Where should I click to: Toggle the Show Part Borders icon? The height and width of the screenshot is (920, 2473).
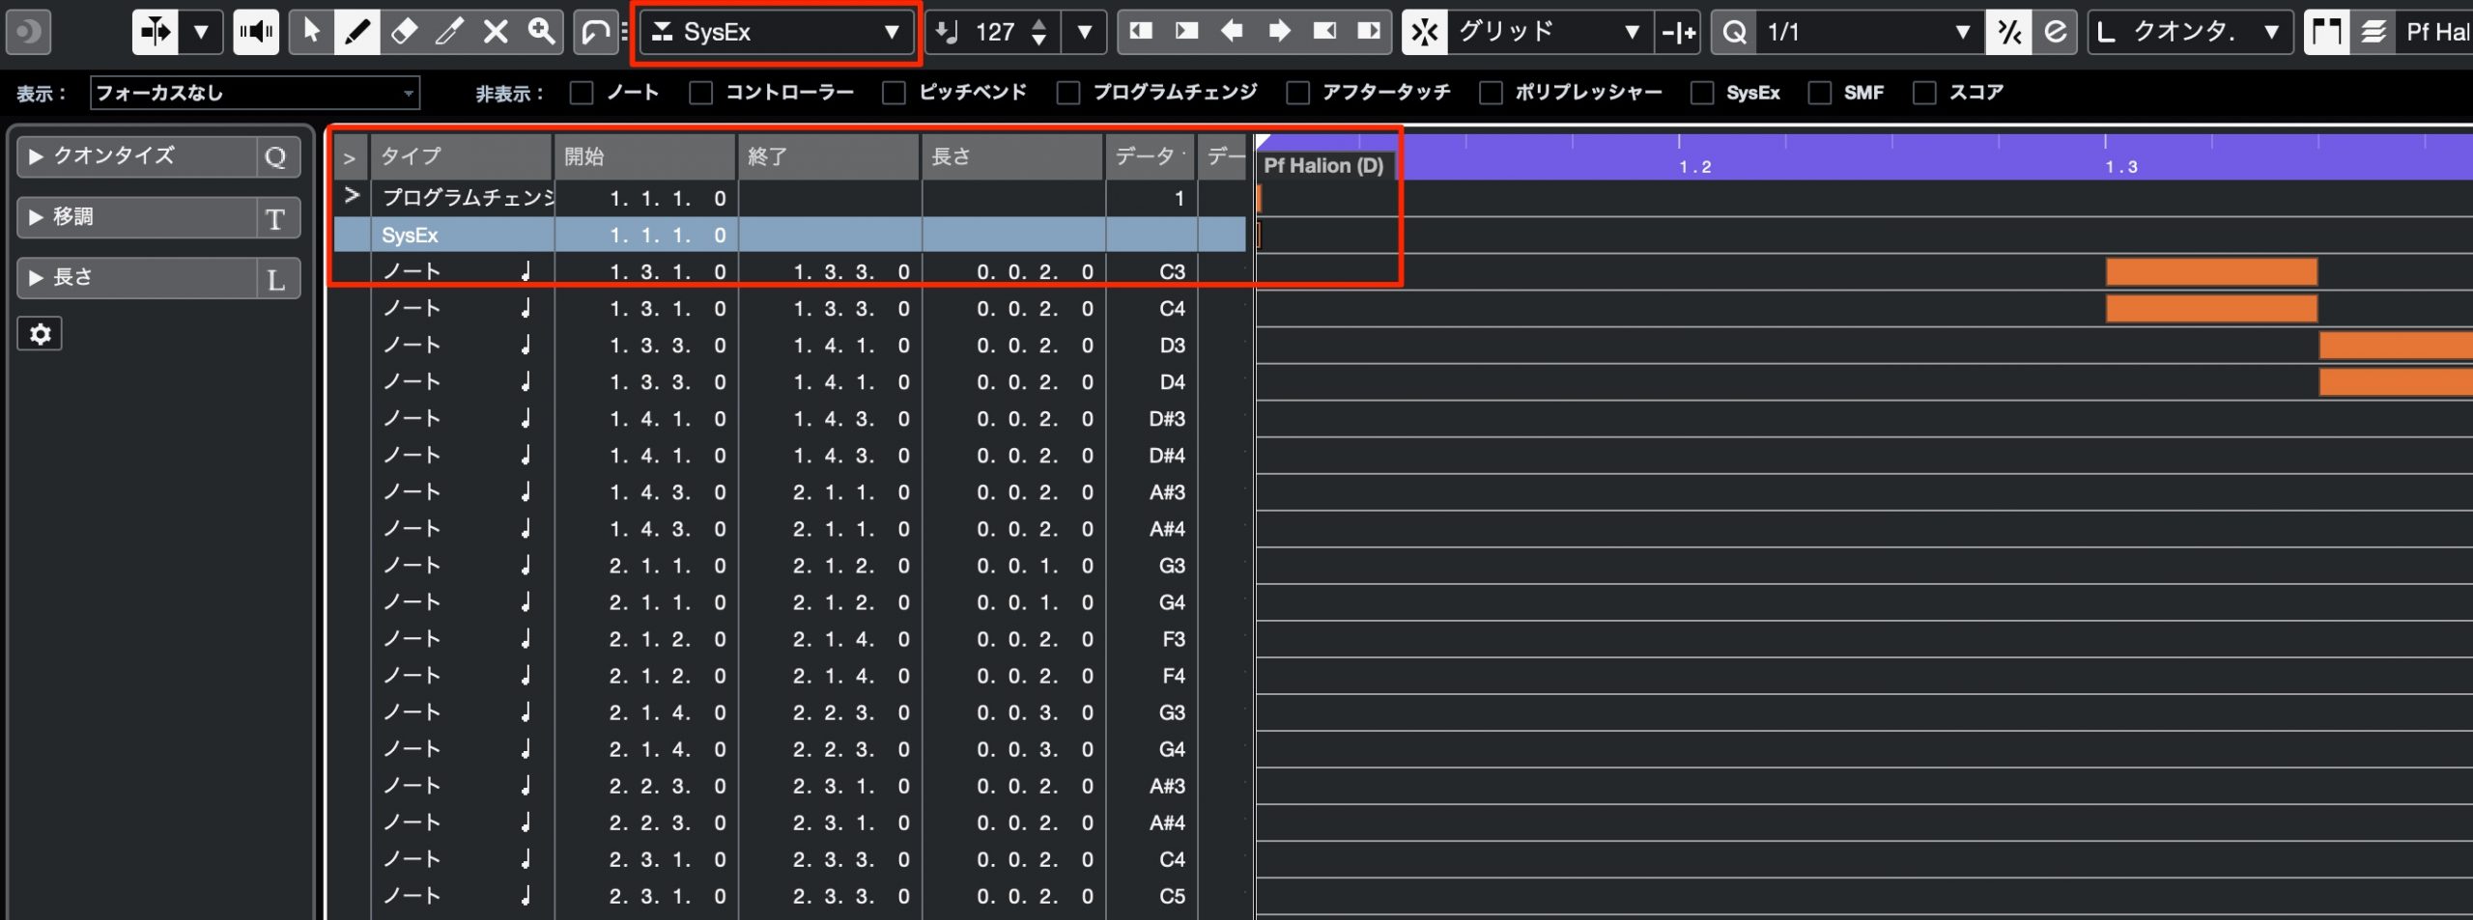coord(2327,32)
